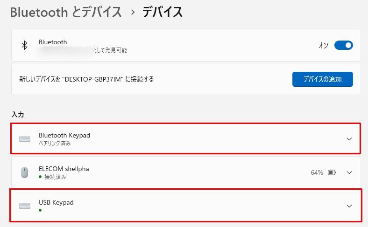Expand the ELECOM shellpha chevron
The image size is (368, 227).
tap(349, 172)
